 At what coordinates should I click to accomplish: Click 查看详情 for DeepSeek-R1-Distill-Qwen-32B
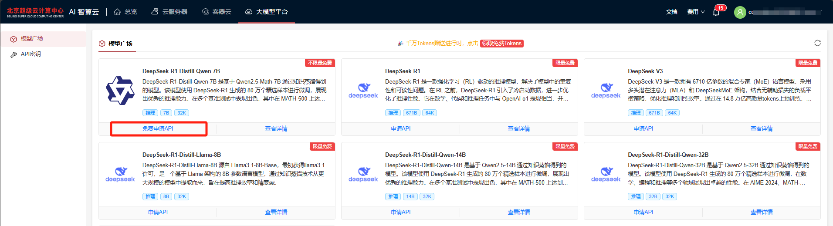pos(762,213)
